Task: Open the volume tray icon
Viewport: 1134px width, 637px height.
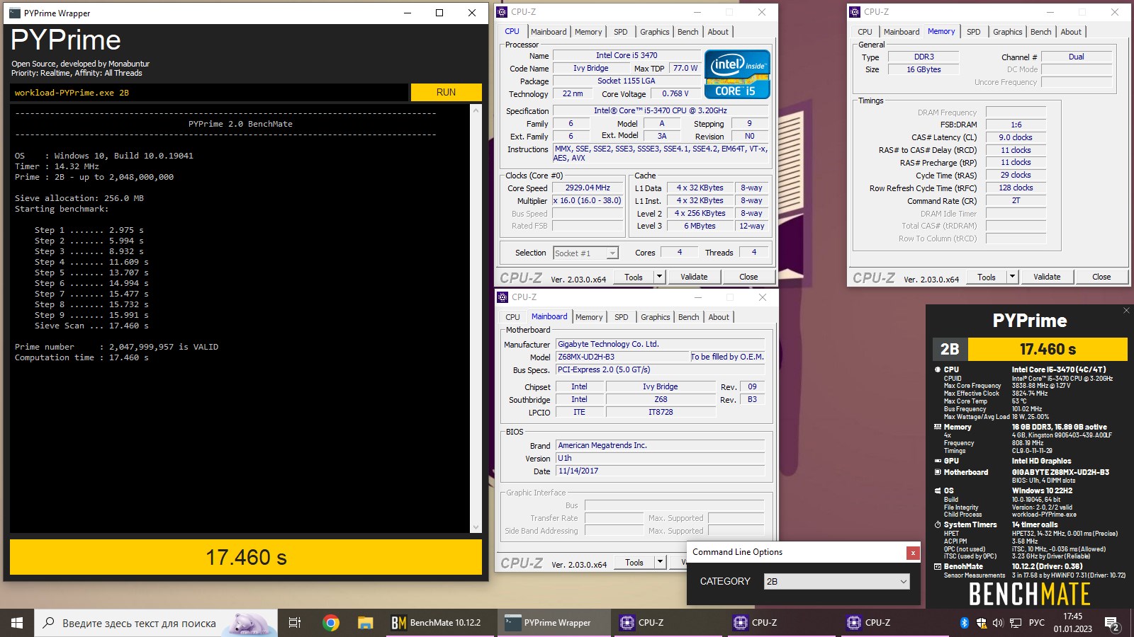Action: (998, 623)
